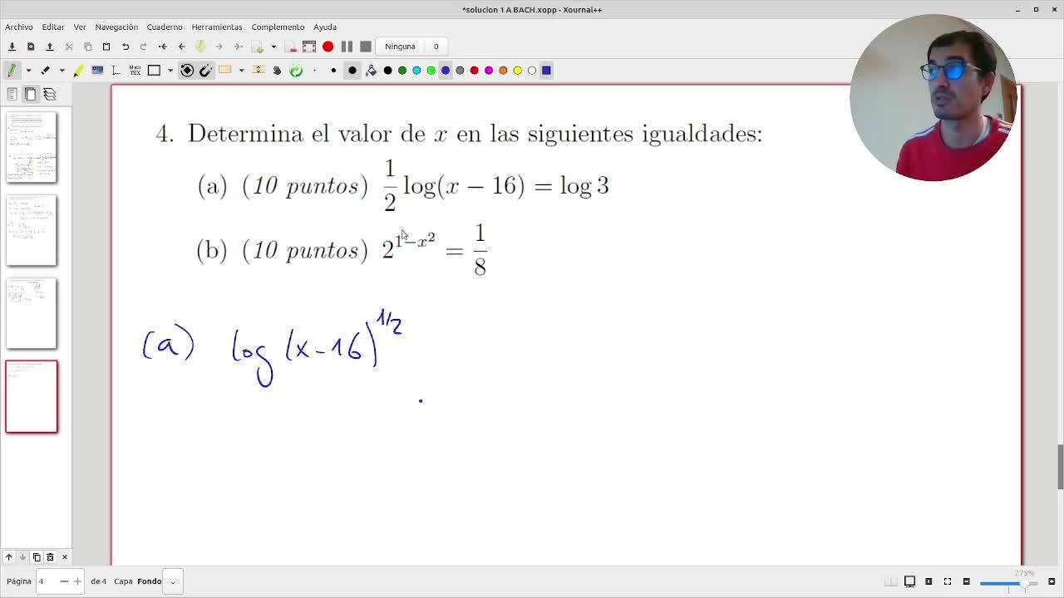Open a file with the upload arrow icon
The image size is (1064, 598).
(x=50, y=47)
